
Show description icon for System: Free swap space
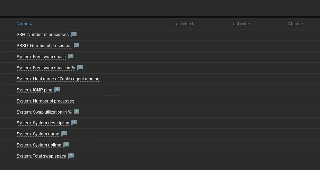click(x=71, y=56)
